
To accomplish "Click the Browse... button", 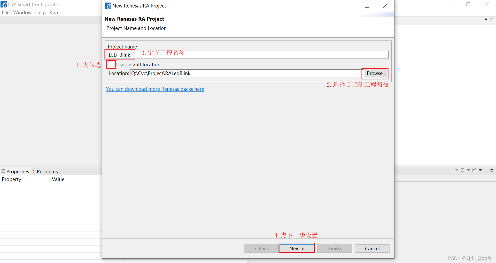I will tap(376, 73).
